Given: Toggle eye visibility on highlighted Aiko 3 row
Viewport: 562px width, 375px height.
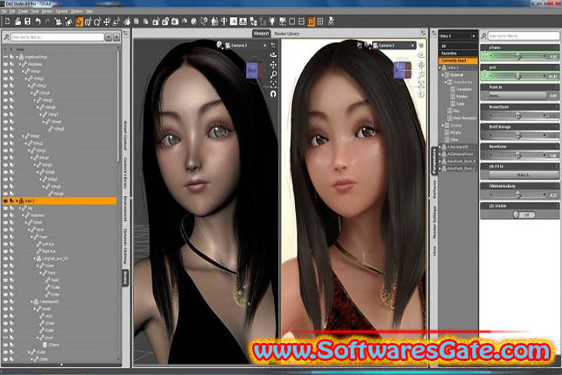Looking at the screenshot, I should point(5,201).
